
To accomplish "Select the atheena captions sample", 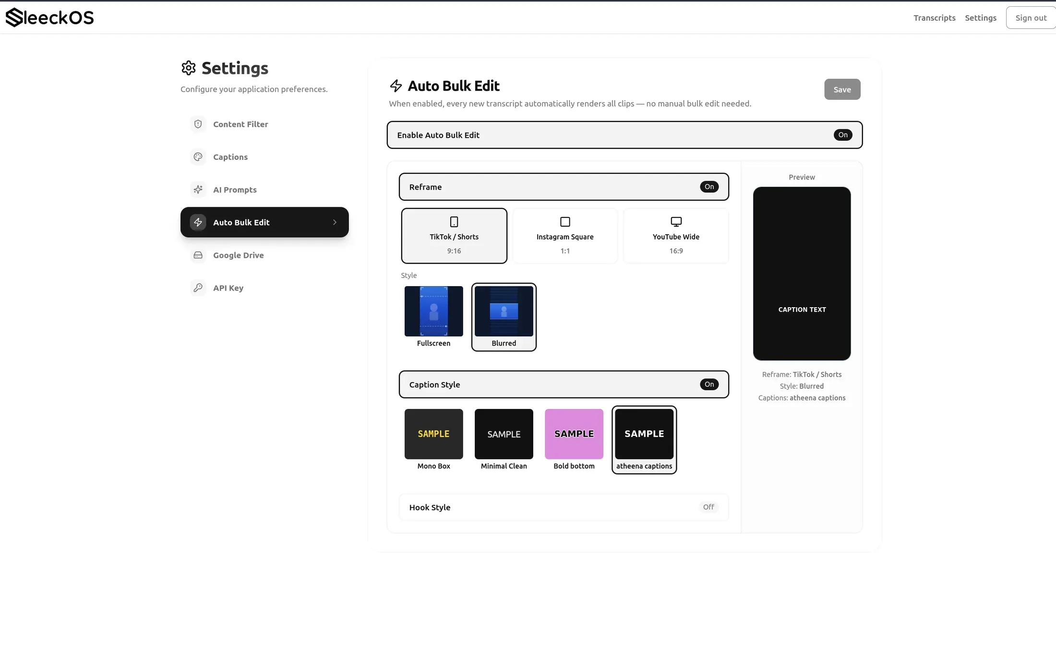I will tap(644, 434).
